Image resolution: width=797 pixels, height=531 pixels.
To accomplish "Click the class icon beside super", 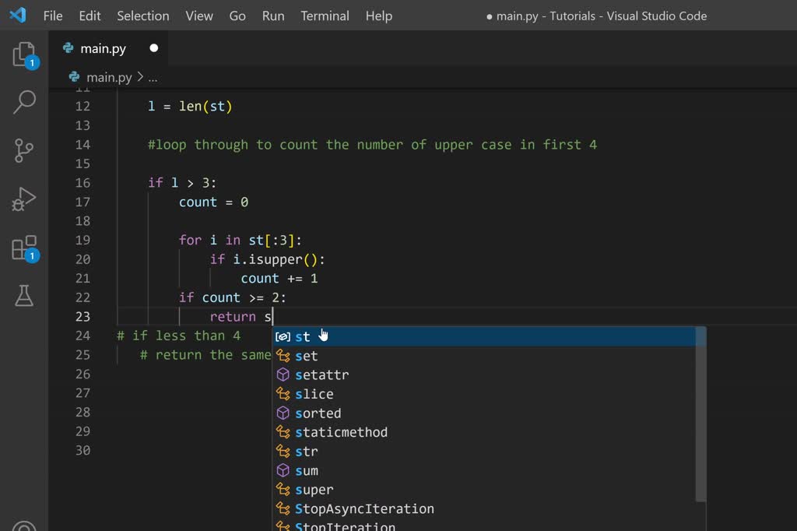I will coord(283,489).
